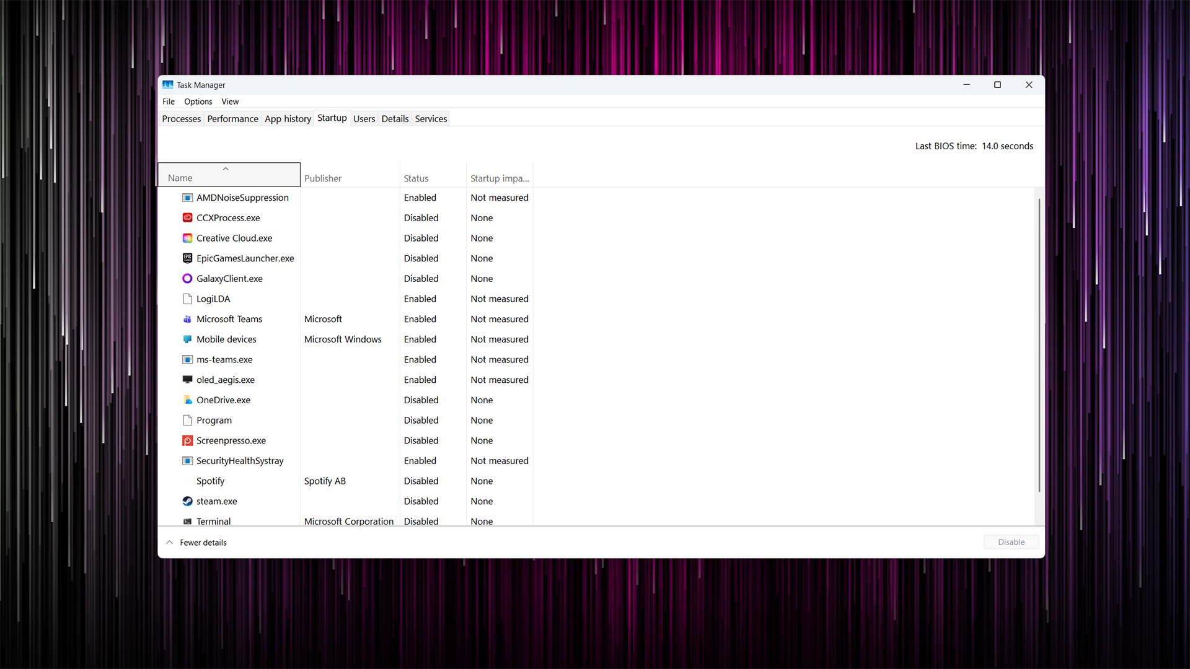Switch to the Users tab
The height and width of the screenshot is (669, 1190).
[364, 118]
